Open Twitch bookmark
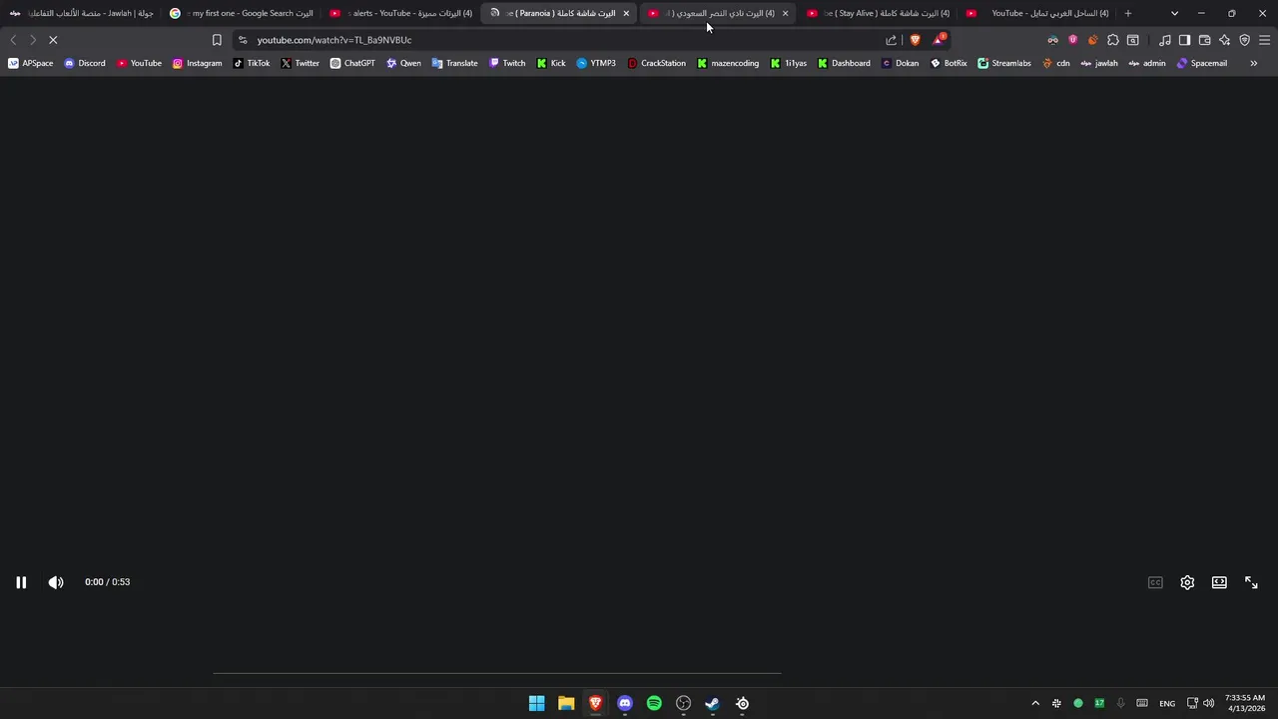 click(x=507, y=63)
